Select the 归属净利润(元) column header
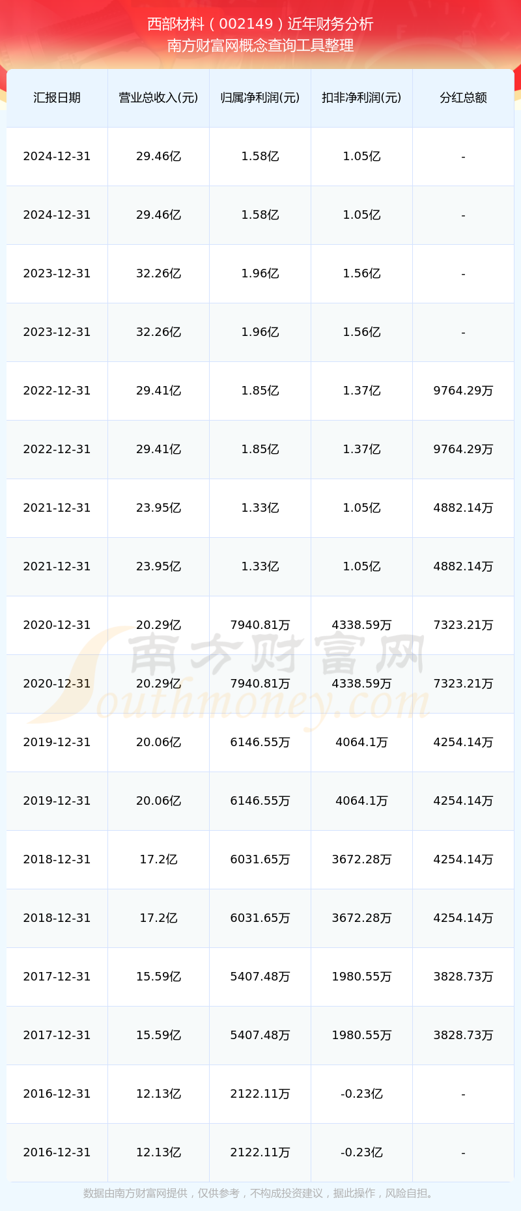This screenshot has width=521, height=1211. (260, 98)
